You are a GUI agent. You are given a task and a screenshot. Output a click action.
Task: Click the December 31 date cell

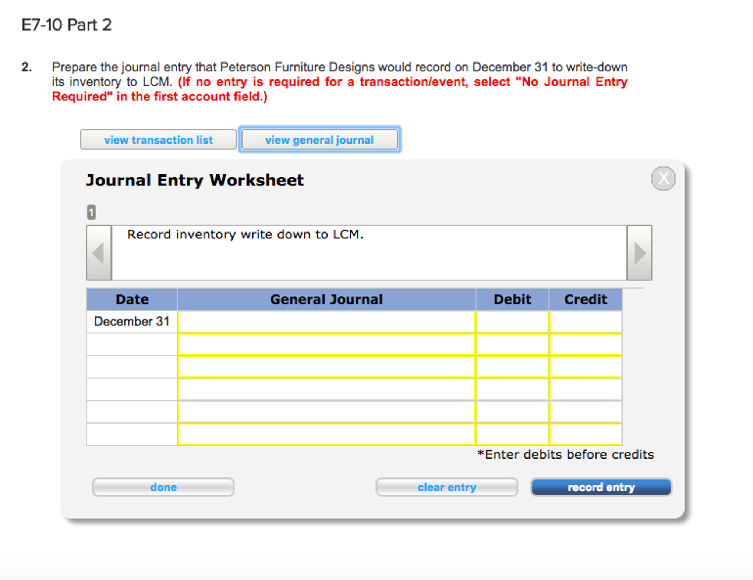click(132, 322)
